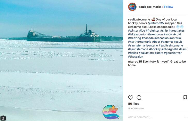
Task: Open the #goulaisriver hashtag
Action: click(173, 53)
